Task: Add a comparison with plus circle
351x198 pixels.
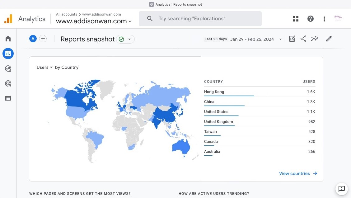Action: click(43, 39)
